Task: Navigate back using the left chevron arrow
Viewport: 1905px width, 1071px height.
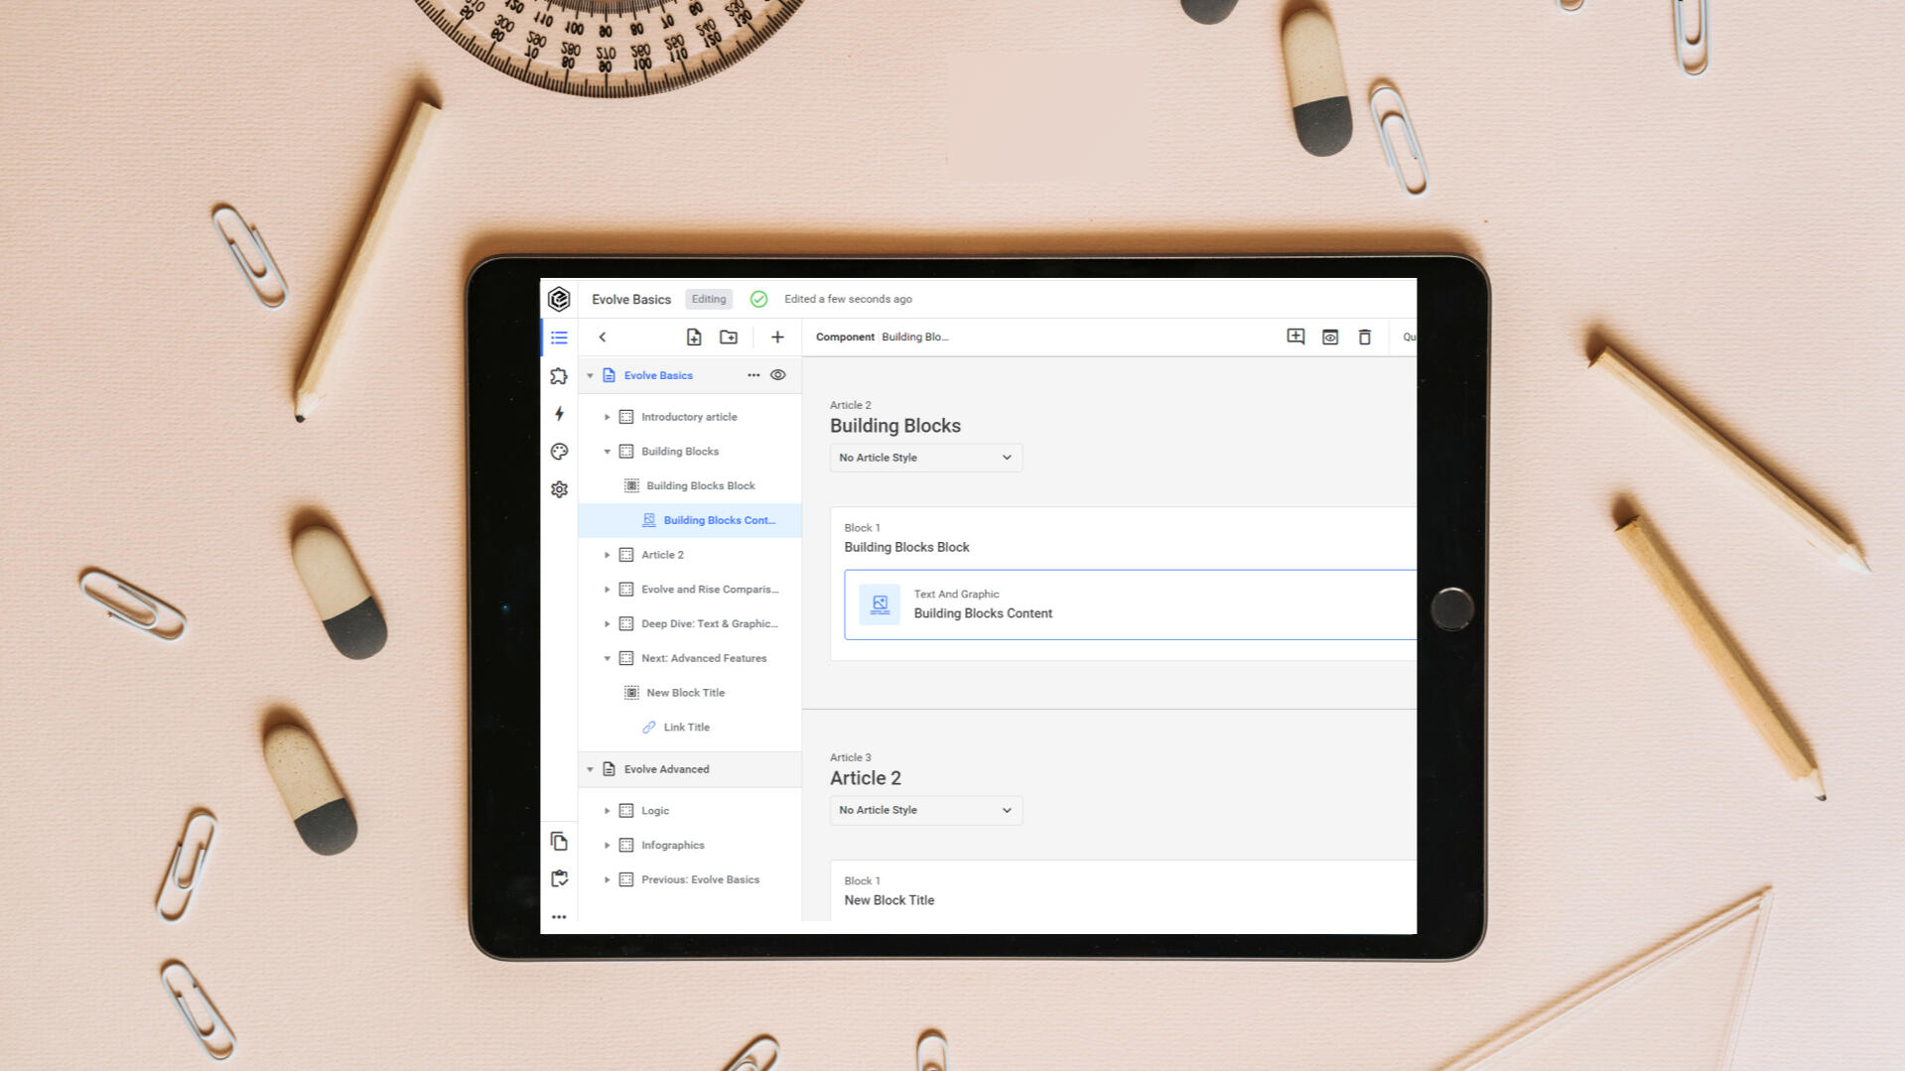Action: coord(603,336)
